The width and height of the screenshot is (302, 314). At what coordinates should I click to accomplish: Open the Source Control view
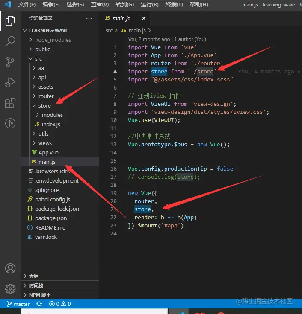click(x=10, y=62)
